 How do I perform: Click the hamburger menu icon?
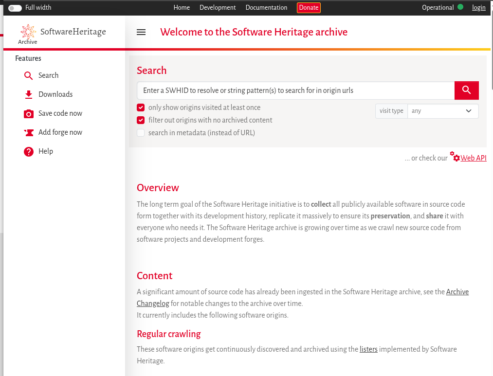141,32
